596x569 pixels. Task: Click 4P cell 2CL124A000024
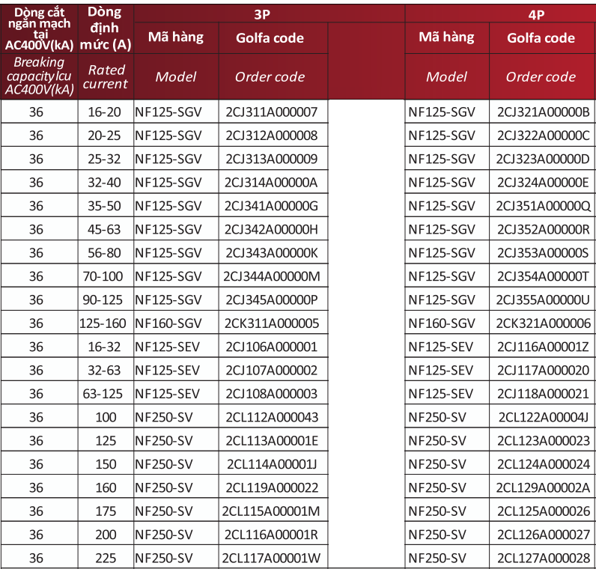coord(544,464)
